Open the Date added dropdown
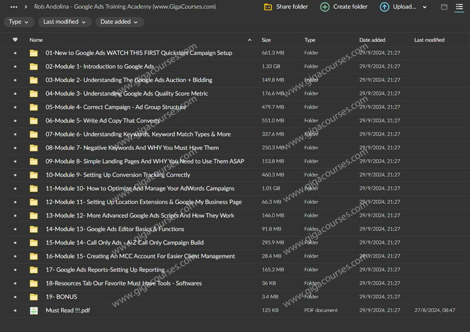The image size is (470, 332). click(119, 22)
